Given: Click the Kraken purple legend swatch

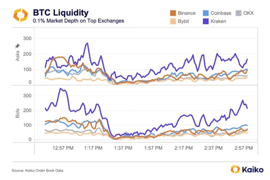Looking at the screenshot, I should (206, 21).
